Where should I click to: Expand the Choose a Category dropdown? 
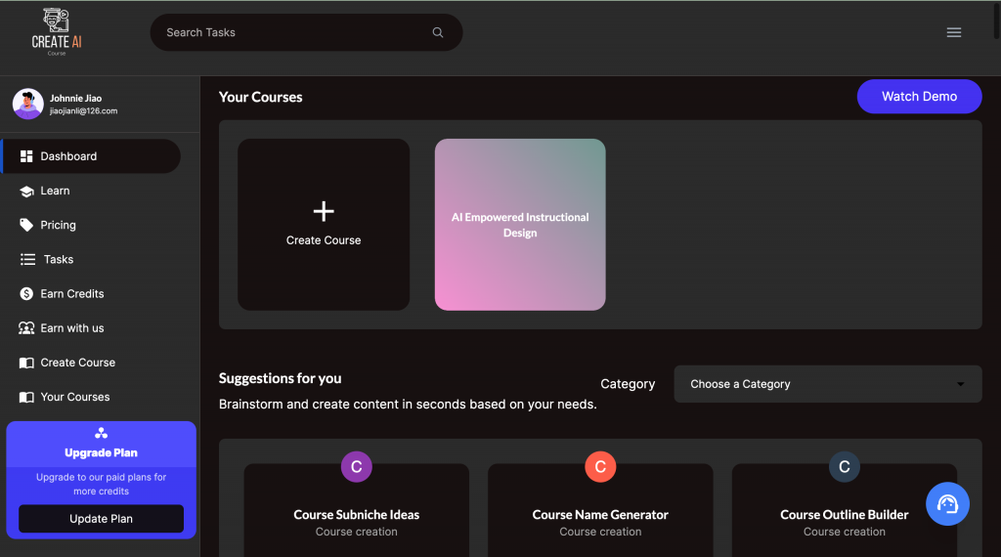827,384
